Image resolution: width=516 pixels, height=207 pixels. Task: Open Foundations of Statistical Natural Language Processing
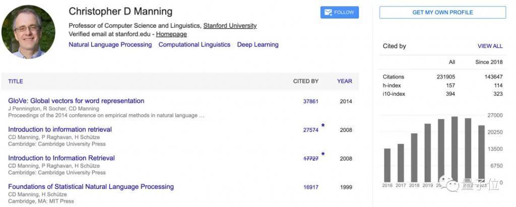[91, 186]
